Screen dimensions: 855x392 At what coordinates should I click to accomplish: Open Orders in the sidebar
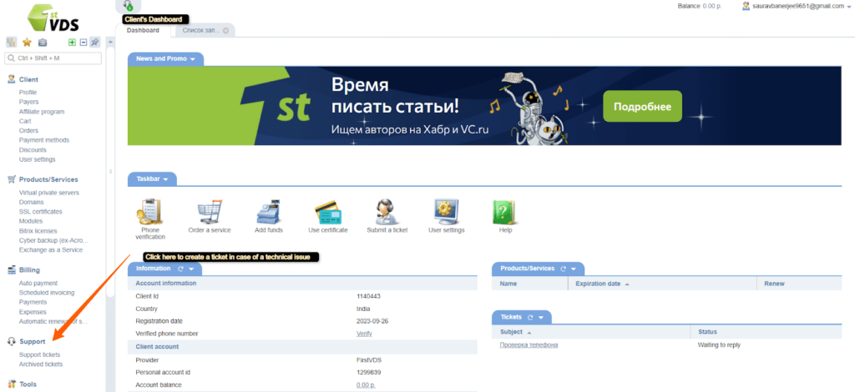(x=29, y=131)
